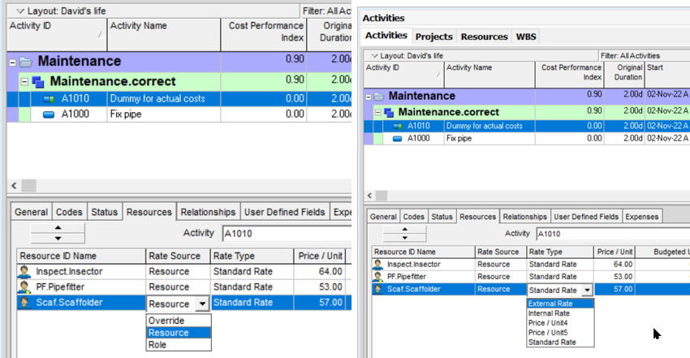Image resolution: width=690 pixels, height=358 pixels.
Task: Click the Scaf.Scaffolder resource icon in left panel
Action: point(24,304)
